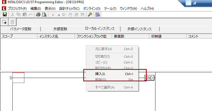Viewport: 212px width, 111px height.
Task: Open the 設計チェック(C) menu
Action: point(69,8)
